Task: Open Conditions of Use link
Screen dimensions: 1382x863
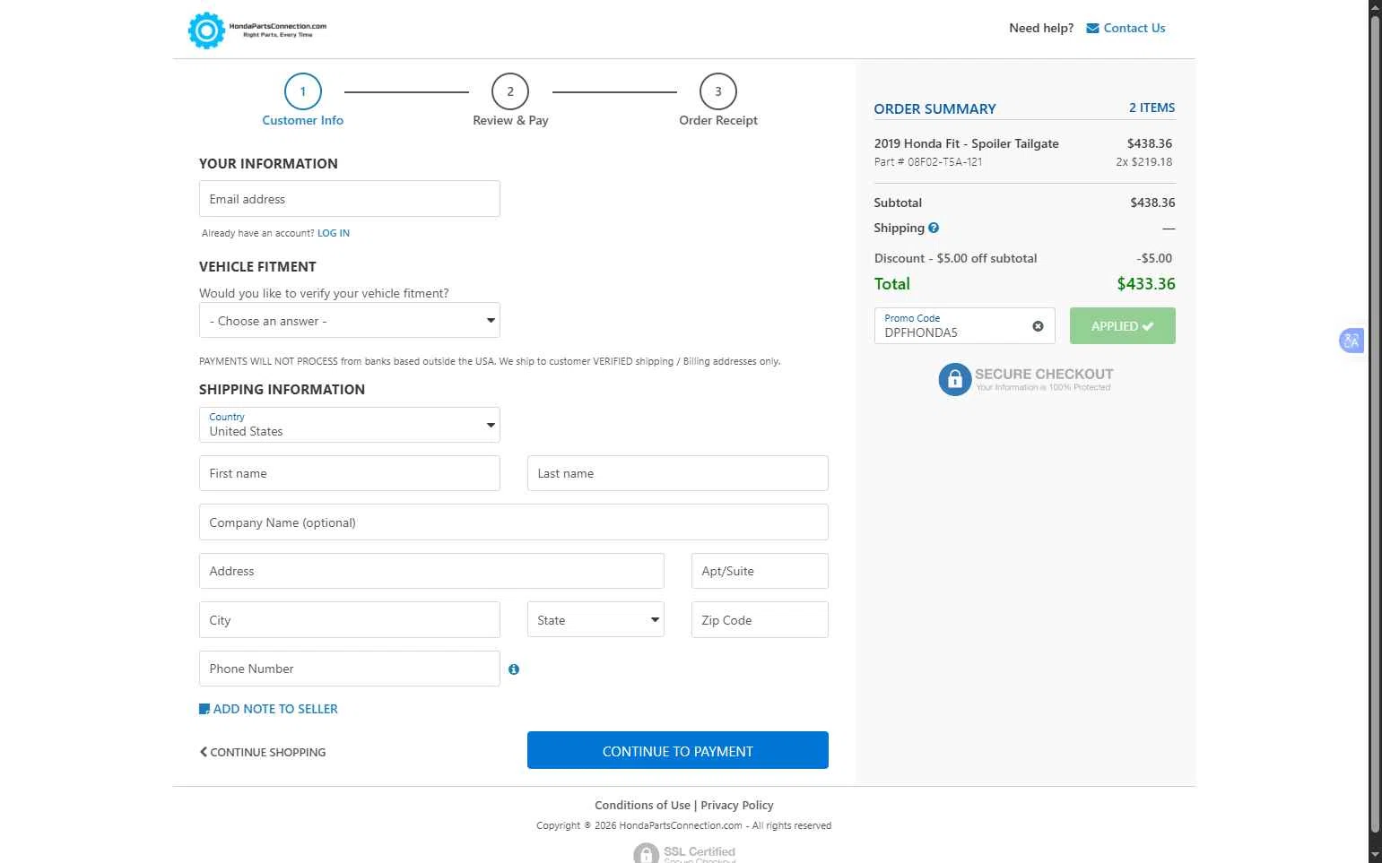Action: pos(642,806)
